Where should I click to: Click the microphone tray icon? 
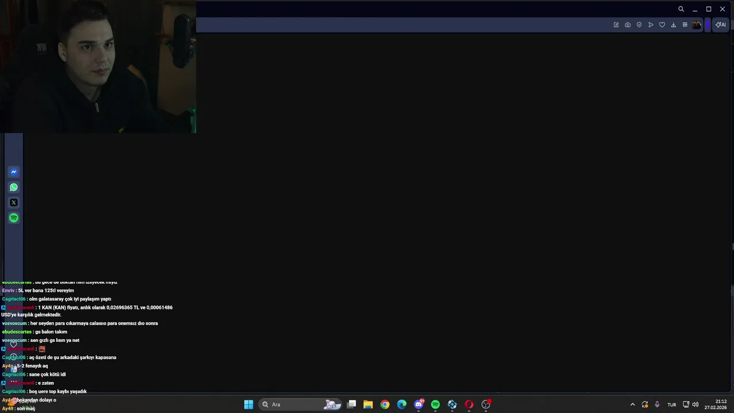[x=657, y=404]
